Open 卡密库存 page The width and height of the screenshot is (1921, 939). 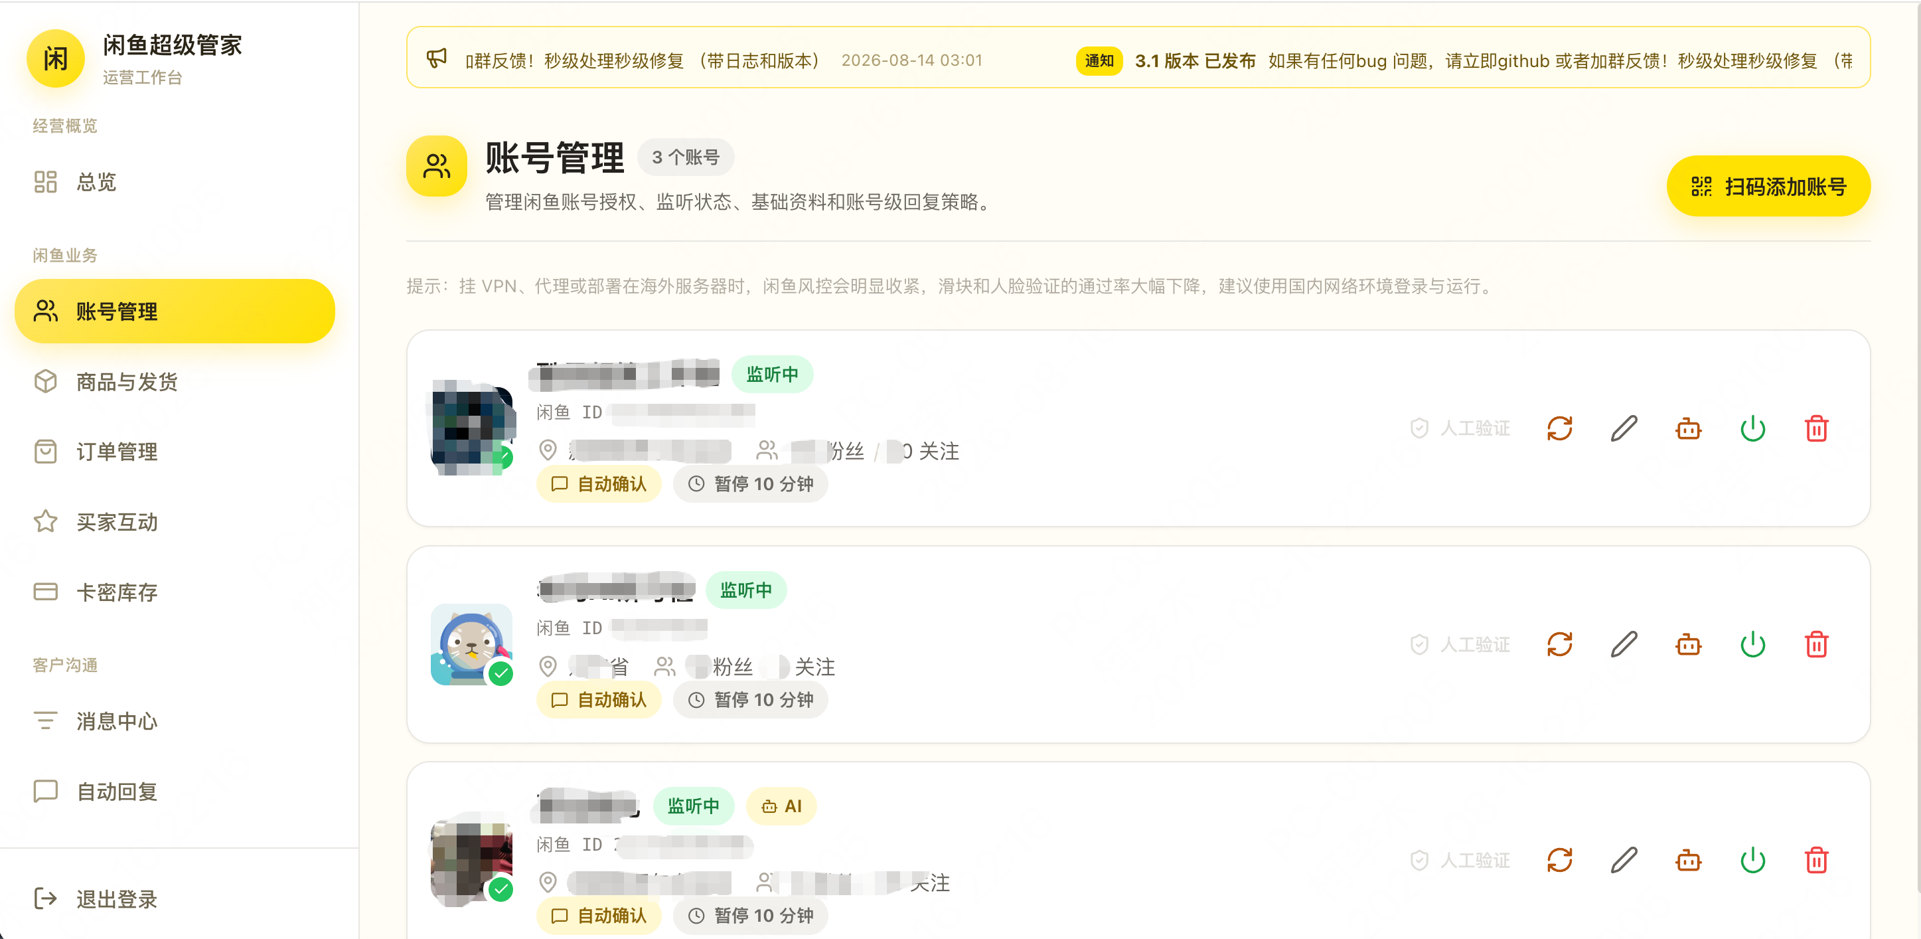click(x=175, y=592)
